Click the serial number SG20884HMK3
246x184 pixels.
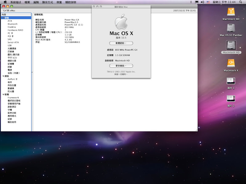(72, 42)
